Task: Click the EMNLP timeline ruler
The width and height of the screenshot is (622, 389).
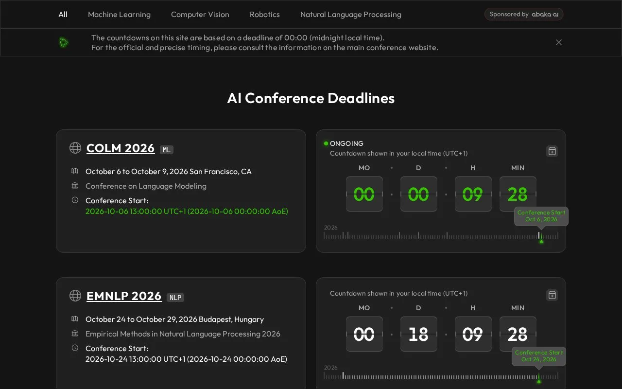Action: pyautogui.click(x=441, y=376)
